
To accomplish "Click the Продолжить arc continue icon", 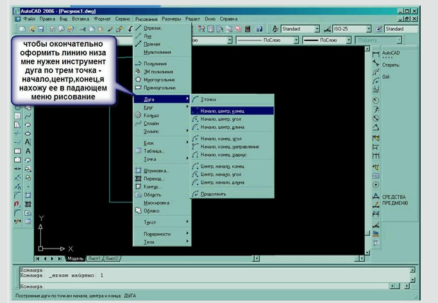I will click(196, 193).
